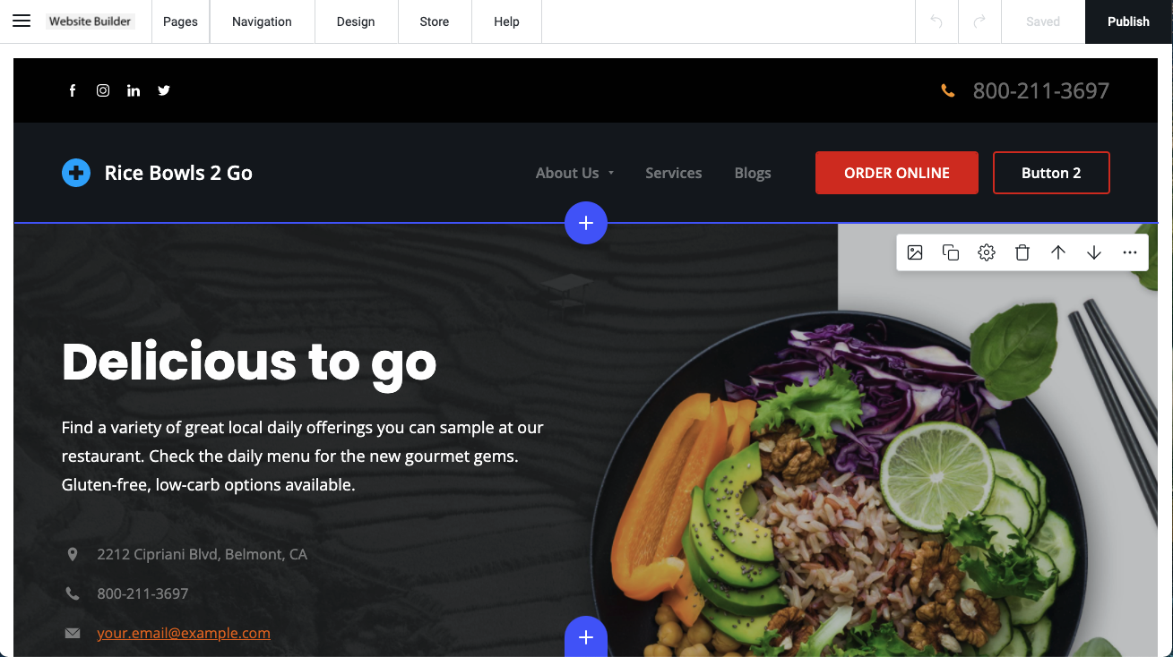Change section background image icon
The width and height of the screenshot is (1173, 657).
[x=915, y=252]
